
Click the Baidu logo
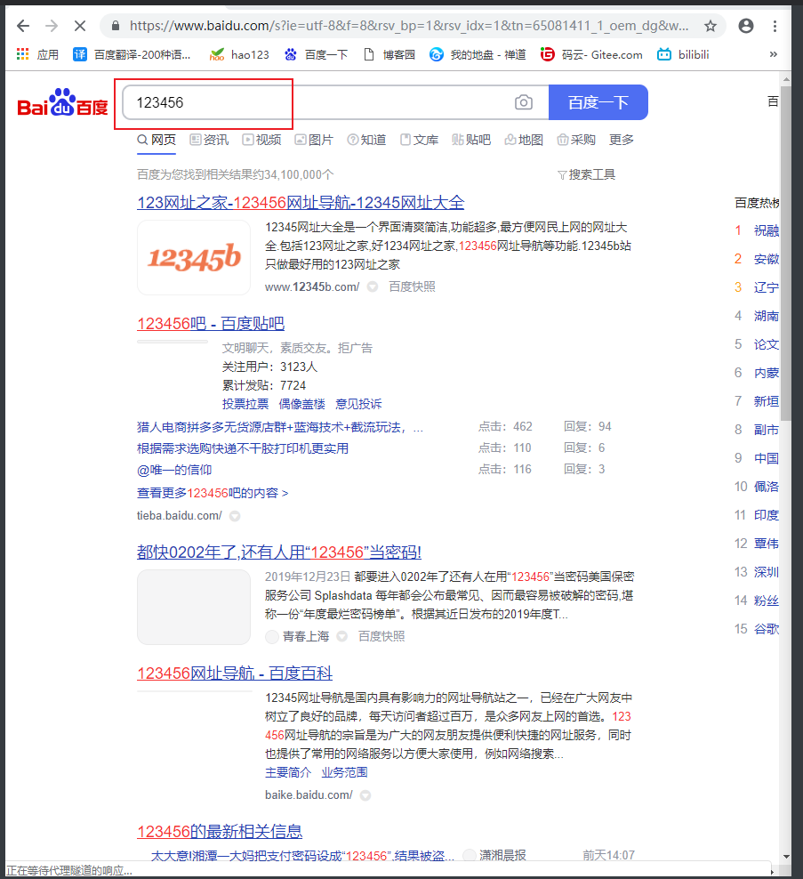coord(62,102)
